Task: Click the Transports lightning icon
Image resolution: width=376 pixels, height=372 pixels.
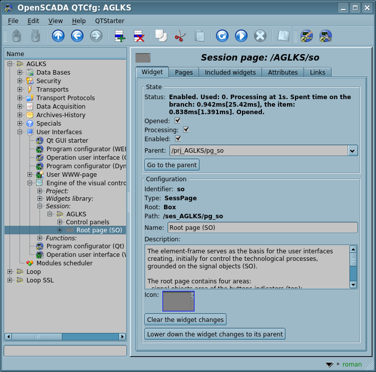Action: coord(29,89)
